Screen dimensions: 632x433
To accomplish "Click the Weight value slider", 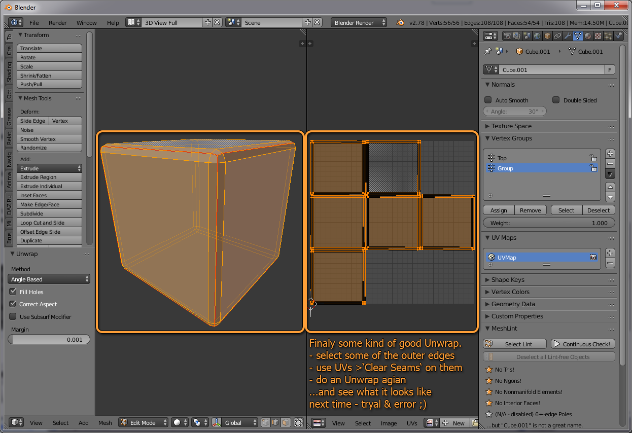I will [x=549, y=223].
